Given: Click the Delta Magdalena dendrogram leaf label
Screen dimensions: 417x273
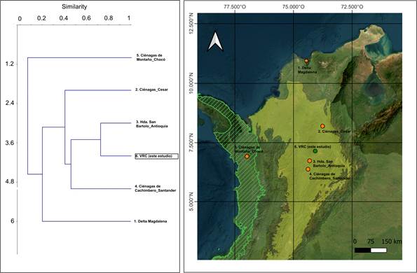Looking at the screenshot, I should (151, 221).
